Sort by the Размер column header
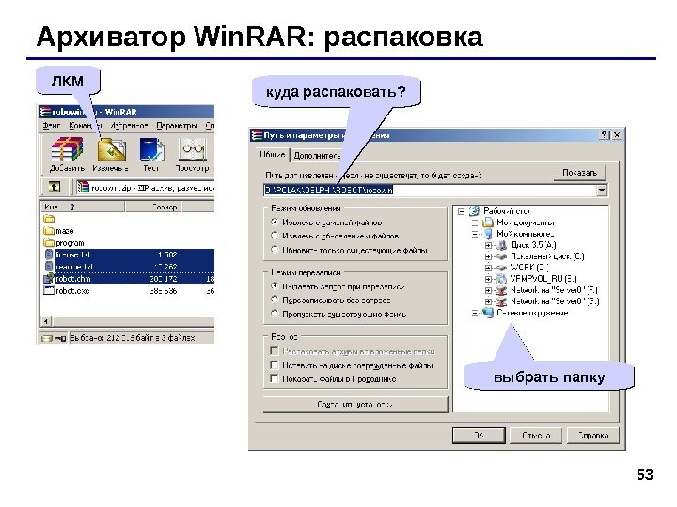Screen dimensions: 677x507 coord(153,207)
